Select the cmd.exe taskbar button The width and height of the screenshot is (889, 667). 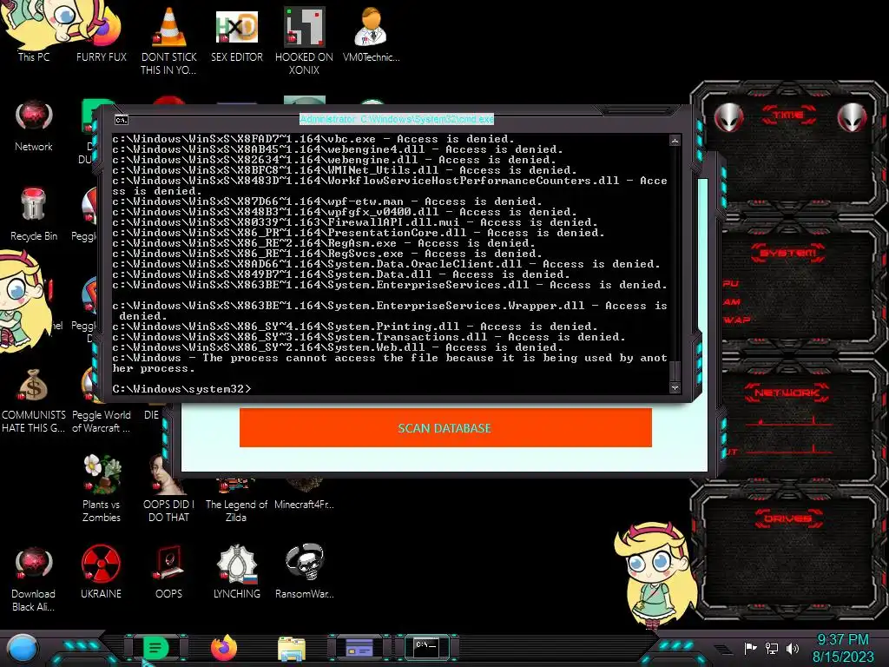coord(426,648)
